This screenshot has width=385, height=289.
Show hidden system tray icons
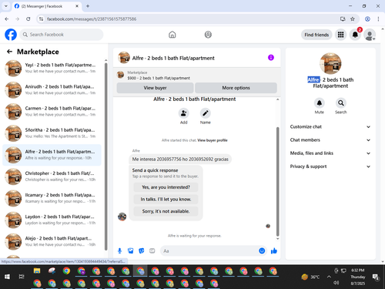coord(329,277)
